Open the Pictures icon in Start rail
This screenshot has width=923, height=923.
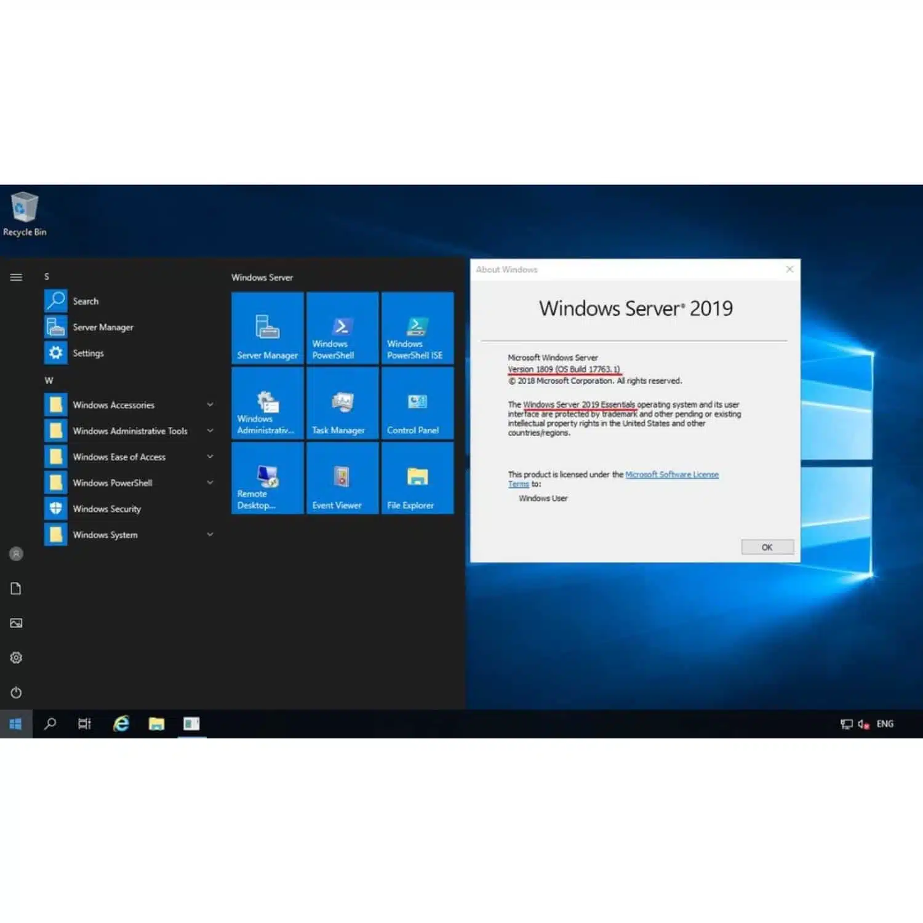16,623
